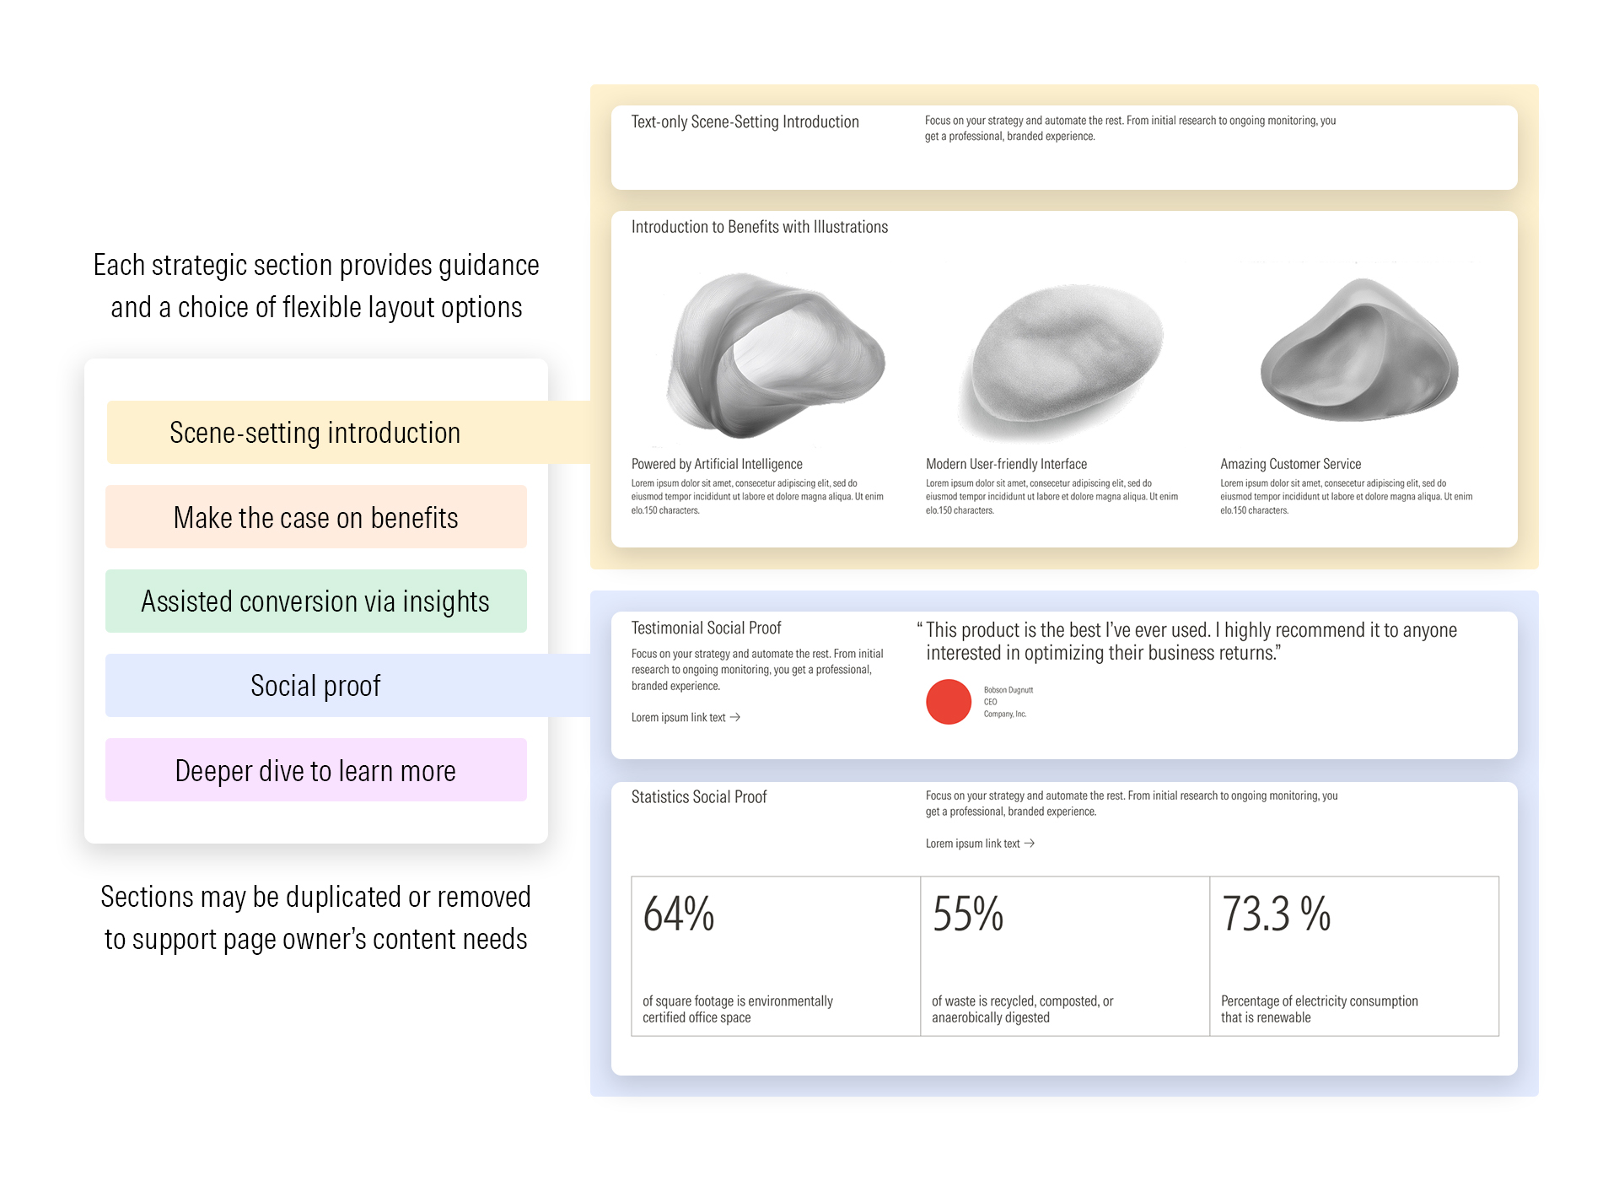The width and height of the screenshot is (1619, 1181).
Task: Choose Assisted conversion via insights section
Action: [x=315, y=601]
